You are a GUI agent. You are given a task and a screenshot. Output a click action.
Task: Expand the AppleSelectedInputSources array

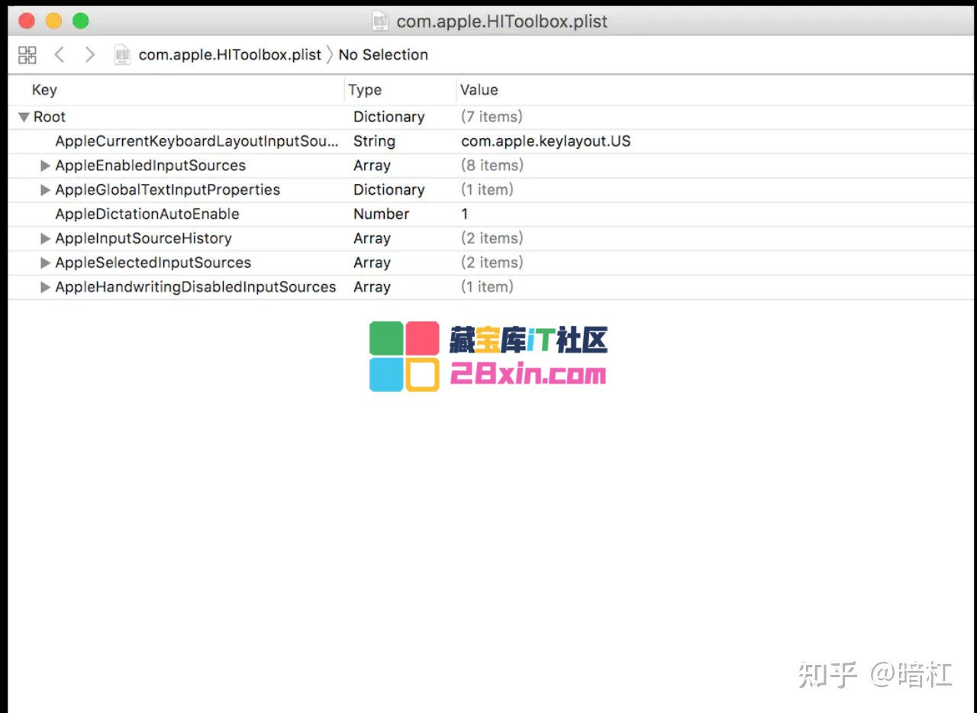pyautogui.click(x=46, y=263)
